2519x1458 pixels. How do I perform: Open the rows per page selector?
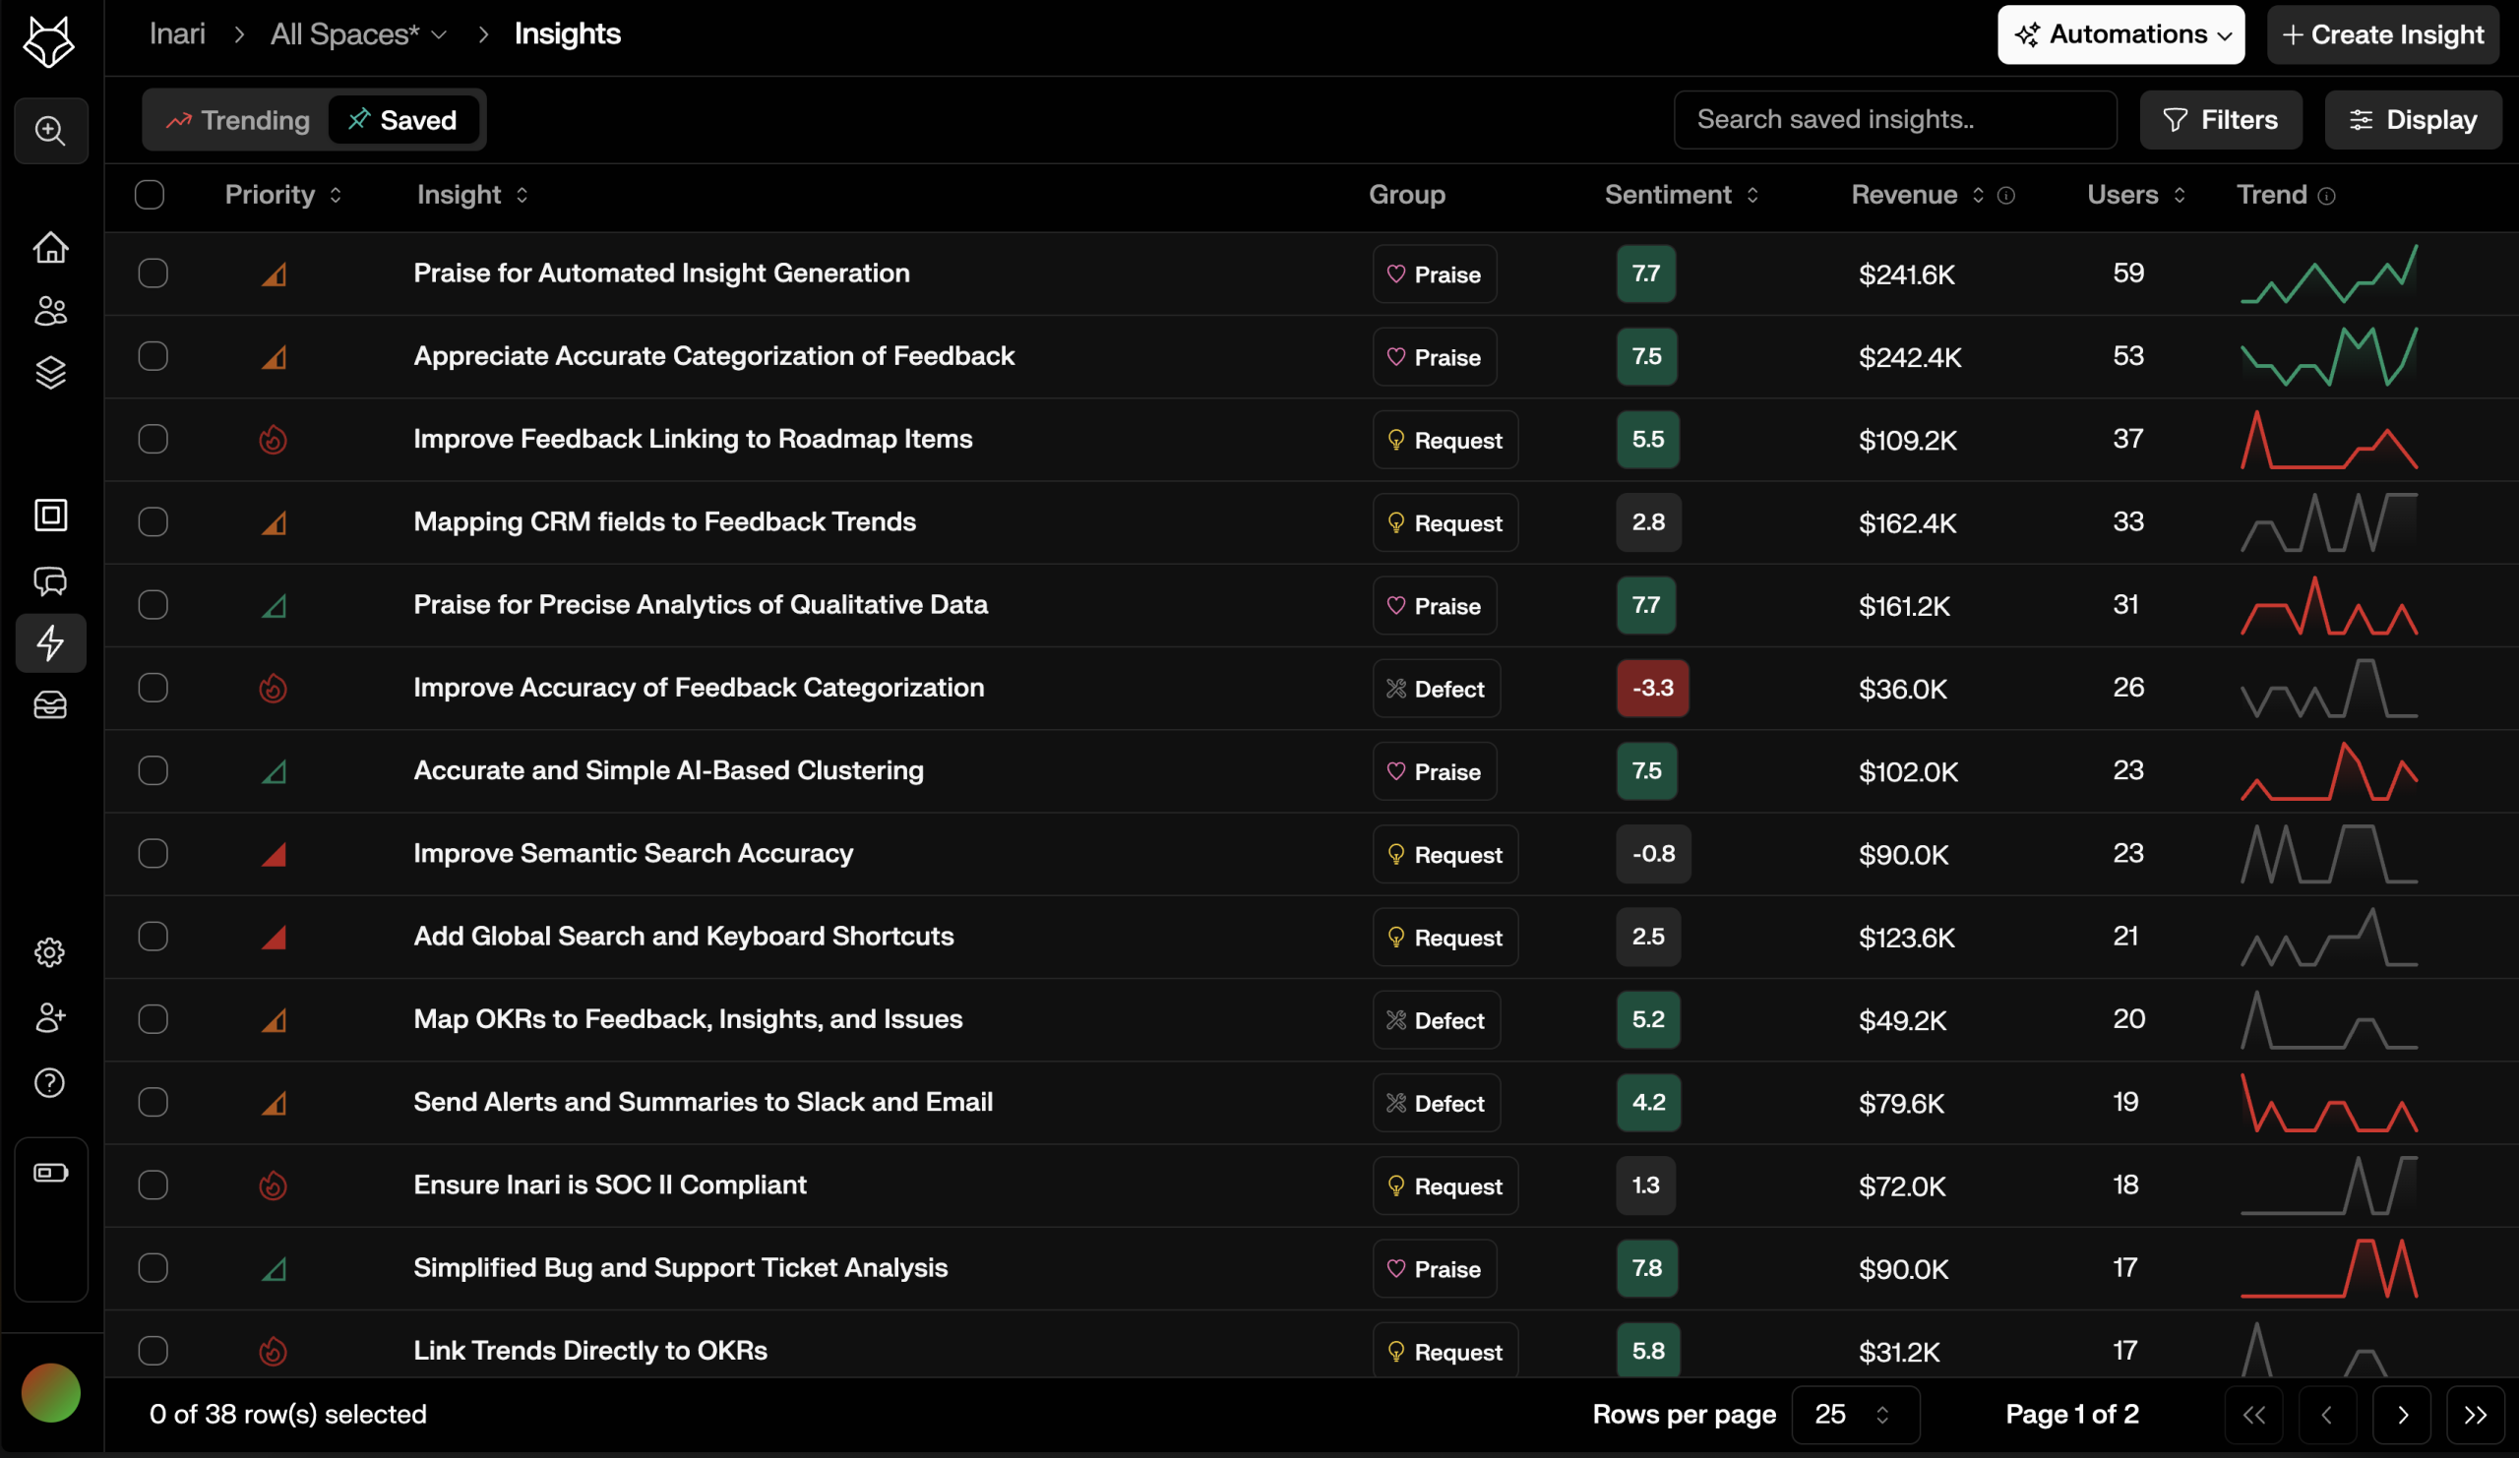coord(1854,1414)
